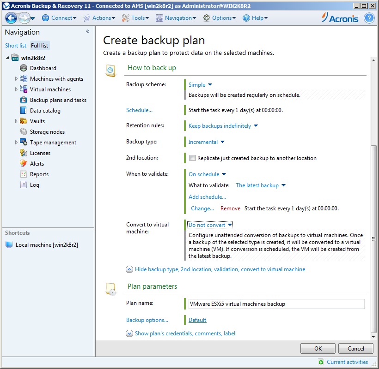Click the Backup plans and tasks icon
The height and width of the screenshot is (369, 379).
(24, 100)
